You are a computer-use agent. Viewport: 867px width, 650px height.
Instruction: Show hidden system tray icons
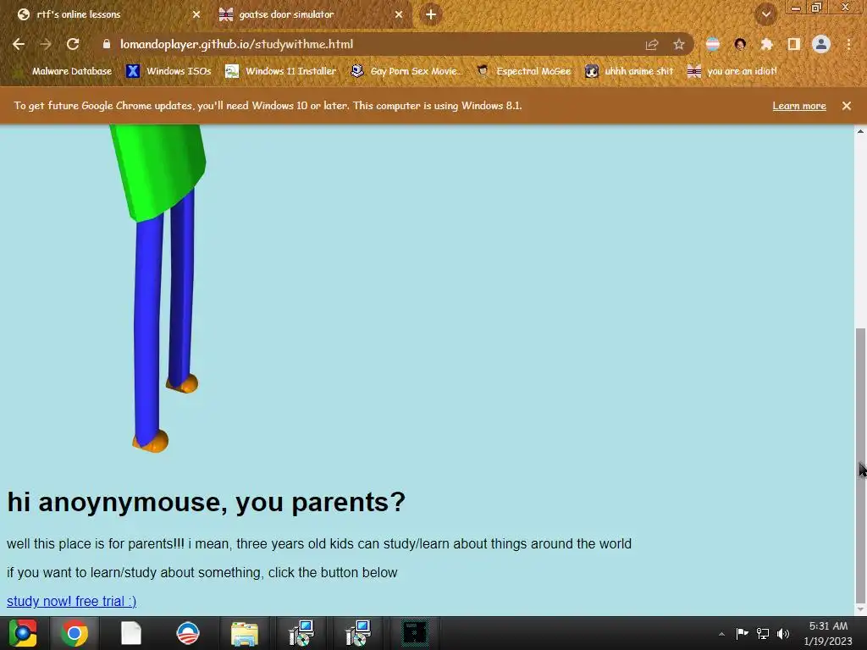(x=721, y=634)
